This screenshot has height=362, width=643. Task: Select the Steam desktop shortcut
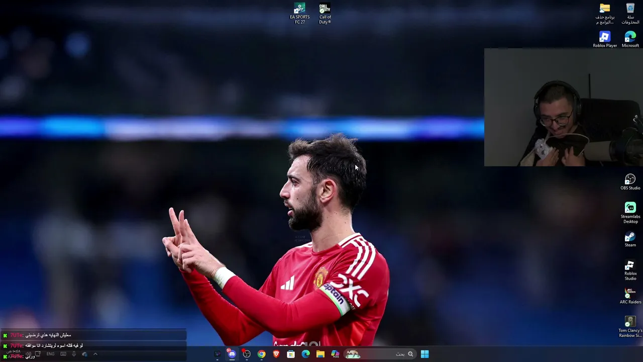pyautogui.click(x=630, y=239)
